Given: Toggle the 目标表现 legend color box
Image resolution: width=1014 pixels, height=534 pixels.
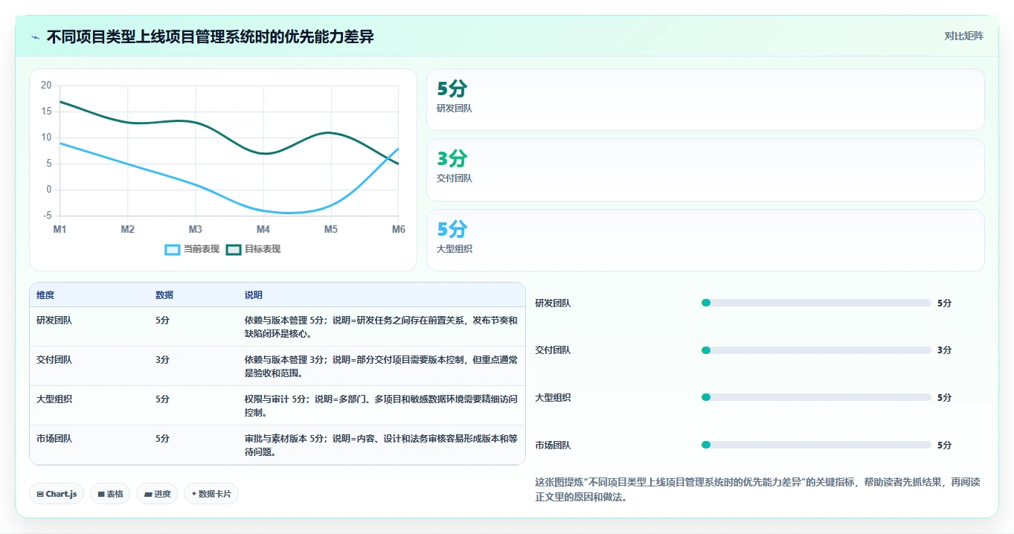Looking at the screenshot, I should coord(234,250).
